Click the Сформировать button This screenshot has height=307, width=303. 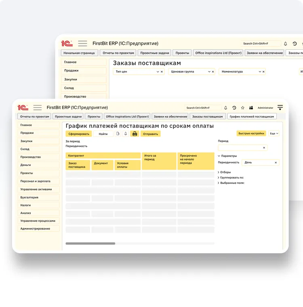pos(79,134)
